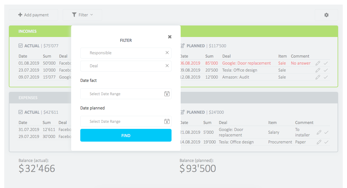Clear the Responsible field with its X
The image size is (347, 188).
167,53
